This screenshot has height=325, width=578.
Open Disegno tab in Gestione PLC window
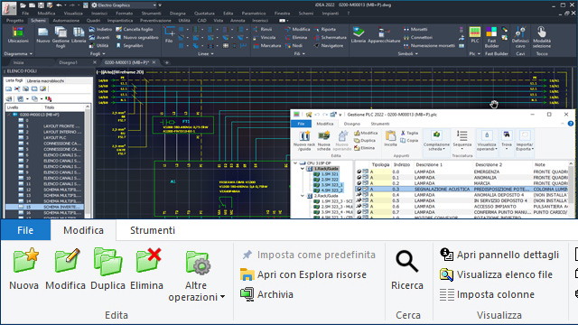click(x=351, y=124)
